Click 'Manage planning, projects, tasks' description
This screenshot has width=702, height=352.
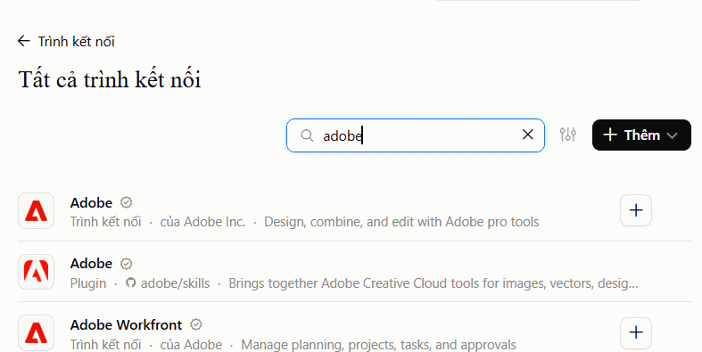pos(378,345)
